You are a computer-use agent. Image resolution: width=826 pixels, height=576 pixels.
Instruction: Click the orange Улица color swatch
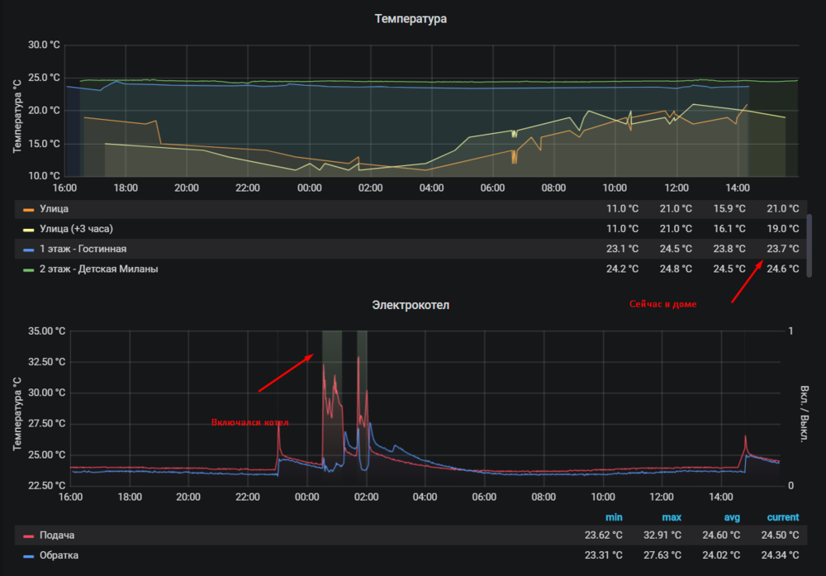pos(28,210)
